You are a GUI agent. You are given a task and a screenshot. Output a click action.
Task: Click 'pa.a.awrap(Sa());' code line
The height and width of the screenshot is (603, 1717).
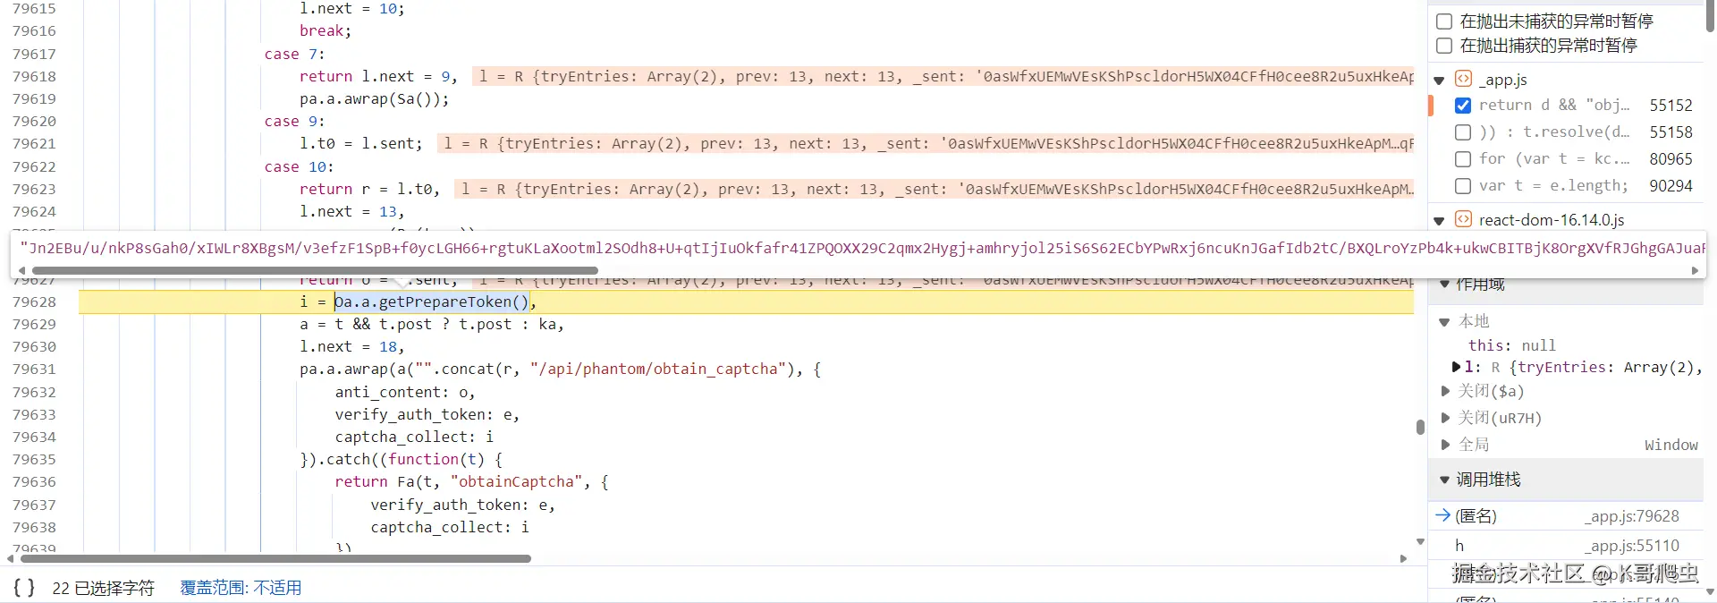(374, 99)
